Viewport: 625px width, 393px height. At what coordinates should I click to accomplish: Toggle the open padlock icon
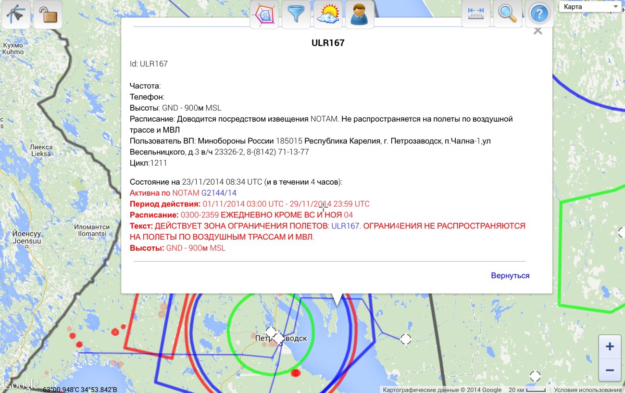coord(48,14)
